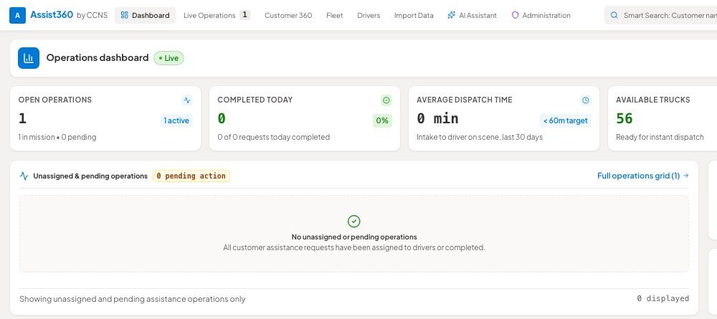The height and width of the screenshot is (319, 717).
Task: Focus the Smart Search field
Action: 661,15
